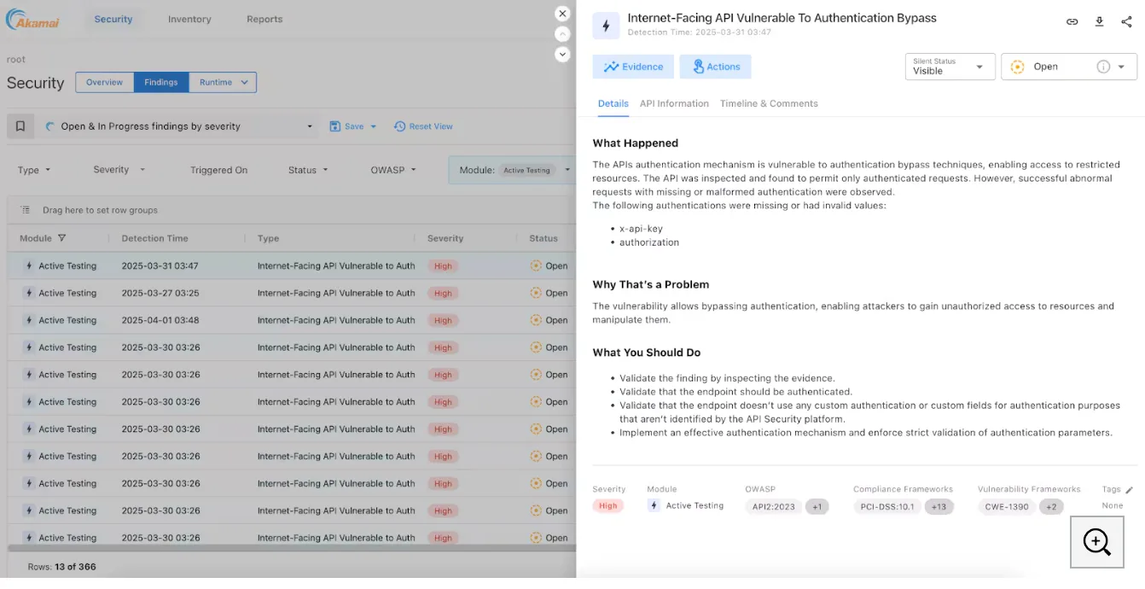Click the share icon in the finding header

(x=1125, y=21)
